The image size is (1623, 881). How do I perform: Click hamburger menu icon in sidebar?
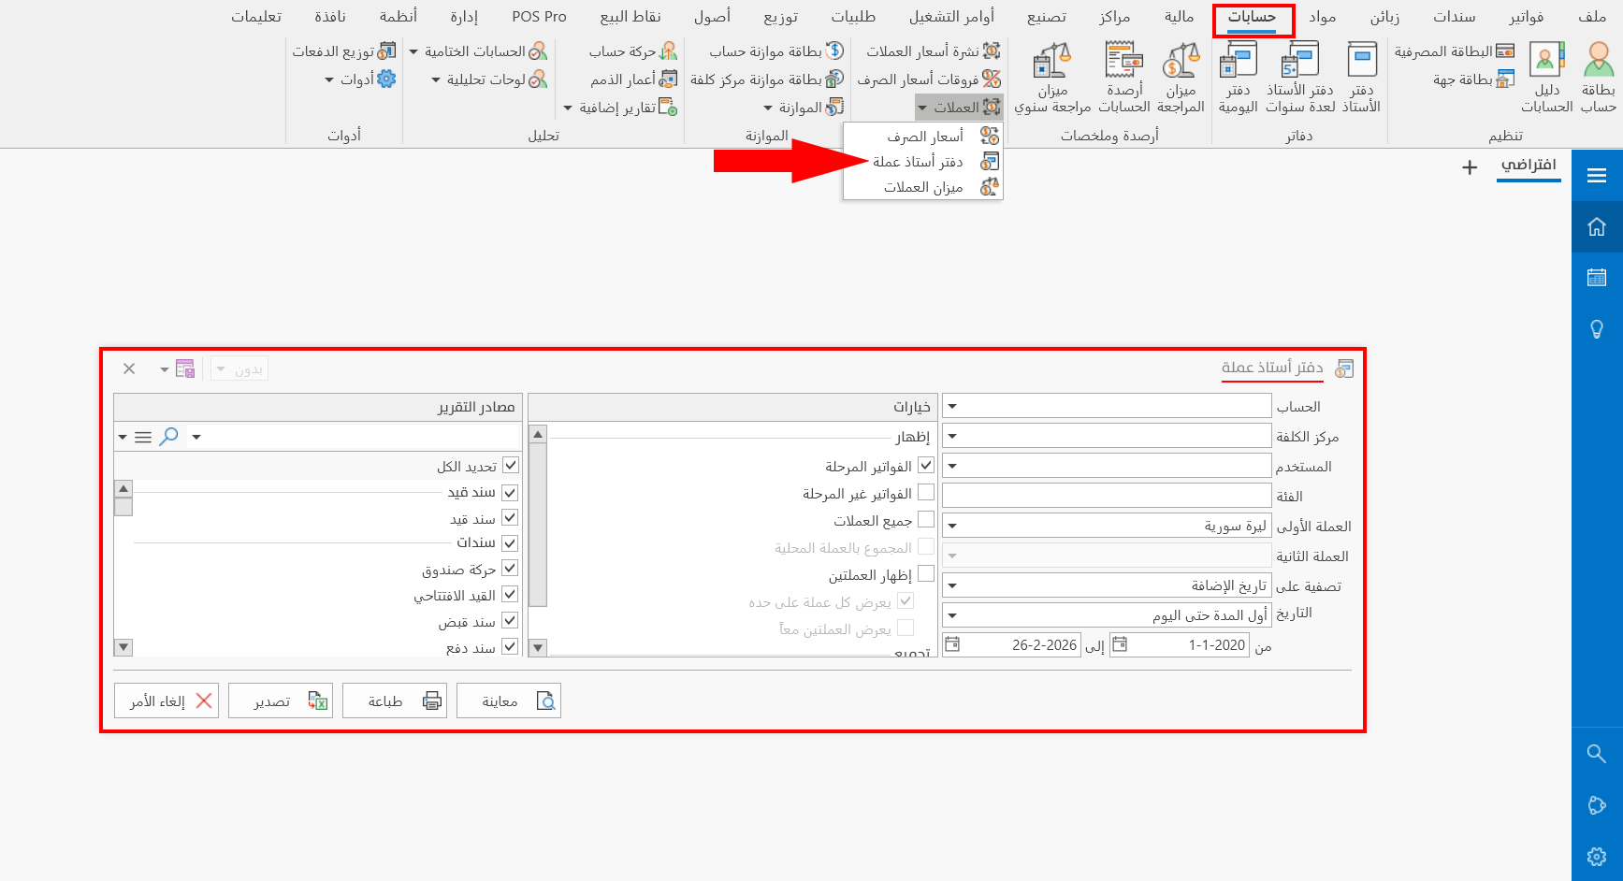click(x=1597, y=175)
